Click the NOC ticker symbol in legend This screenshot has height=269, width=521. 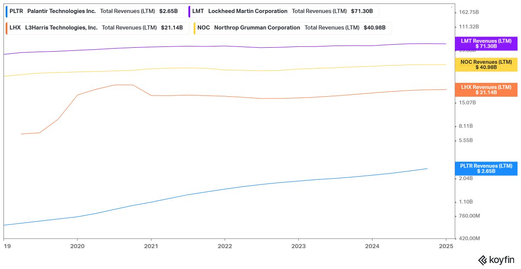(204, 28)
